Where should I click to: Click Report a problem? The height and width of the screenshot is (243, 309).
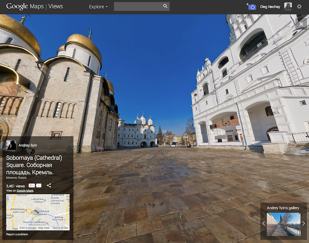click(17, 234)
